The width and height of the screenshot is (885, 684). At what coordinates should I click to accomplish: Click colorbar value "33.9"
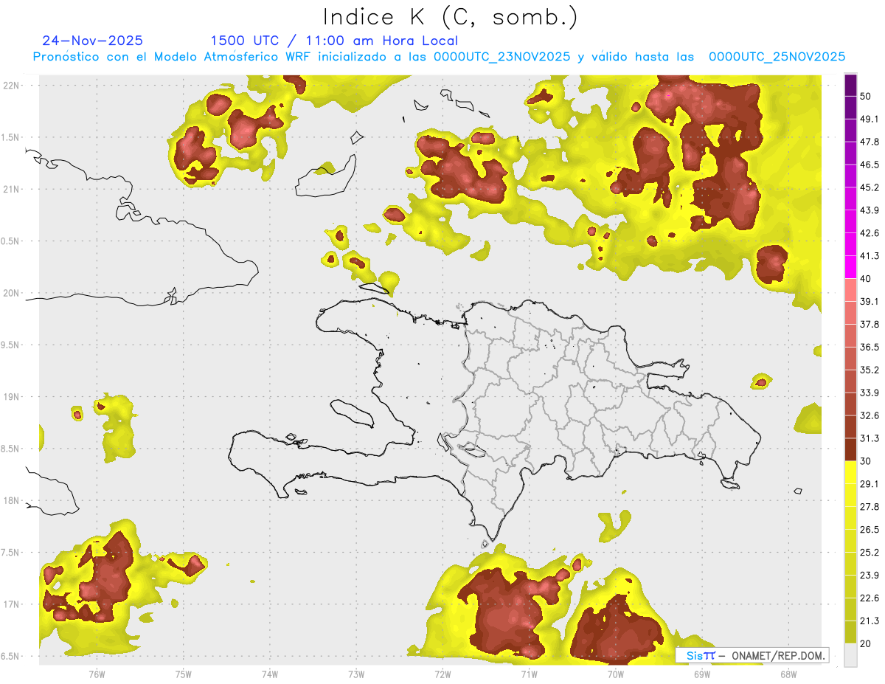coord(869,392)
